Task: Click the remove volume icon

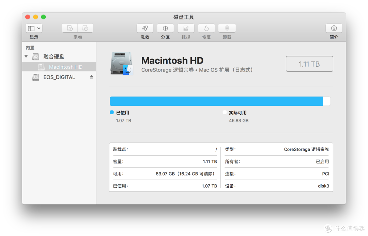Action: tap(86, 28)
